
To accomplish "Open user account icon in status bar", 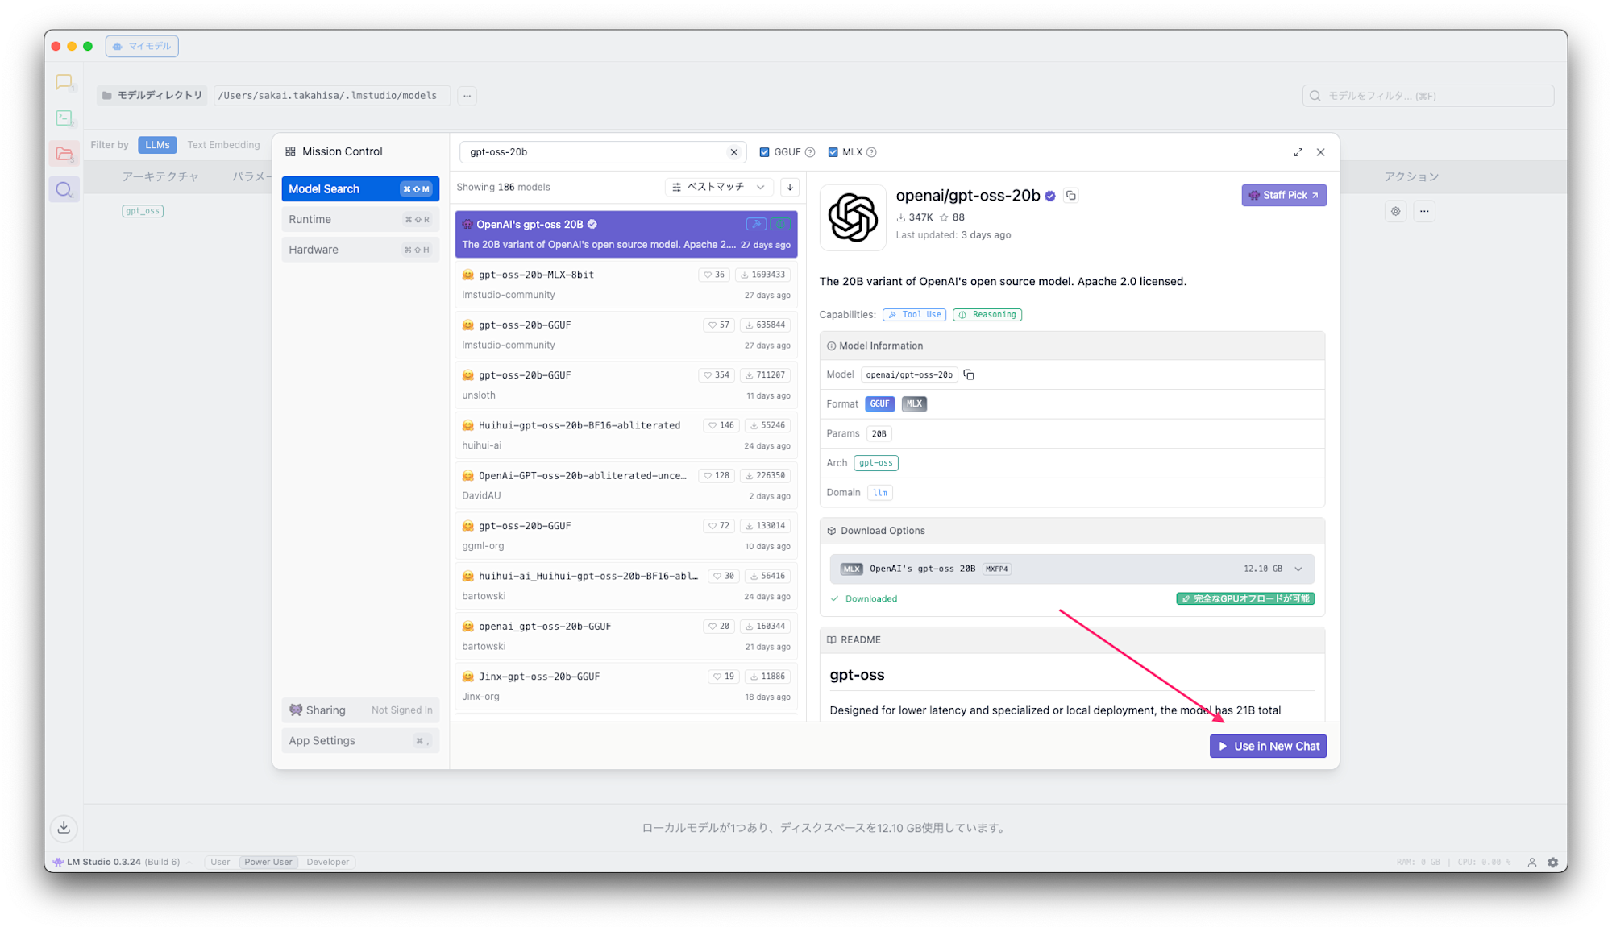I will 1531,862.
